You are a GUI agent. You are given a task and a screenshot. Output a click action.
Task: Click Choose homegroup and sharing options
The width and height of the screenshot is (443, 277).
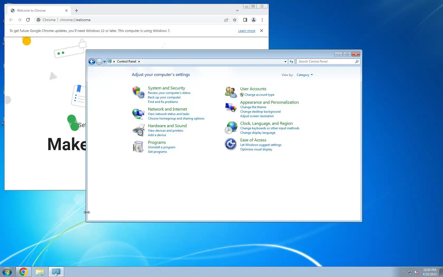pyautogui.click(x=176, y=118)
